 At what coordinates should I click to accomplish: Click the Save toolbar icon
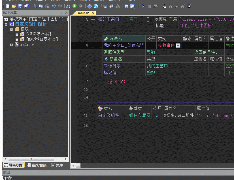[x=20, y=6]
